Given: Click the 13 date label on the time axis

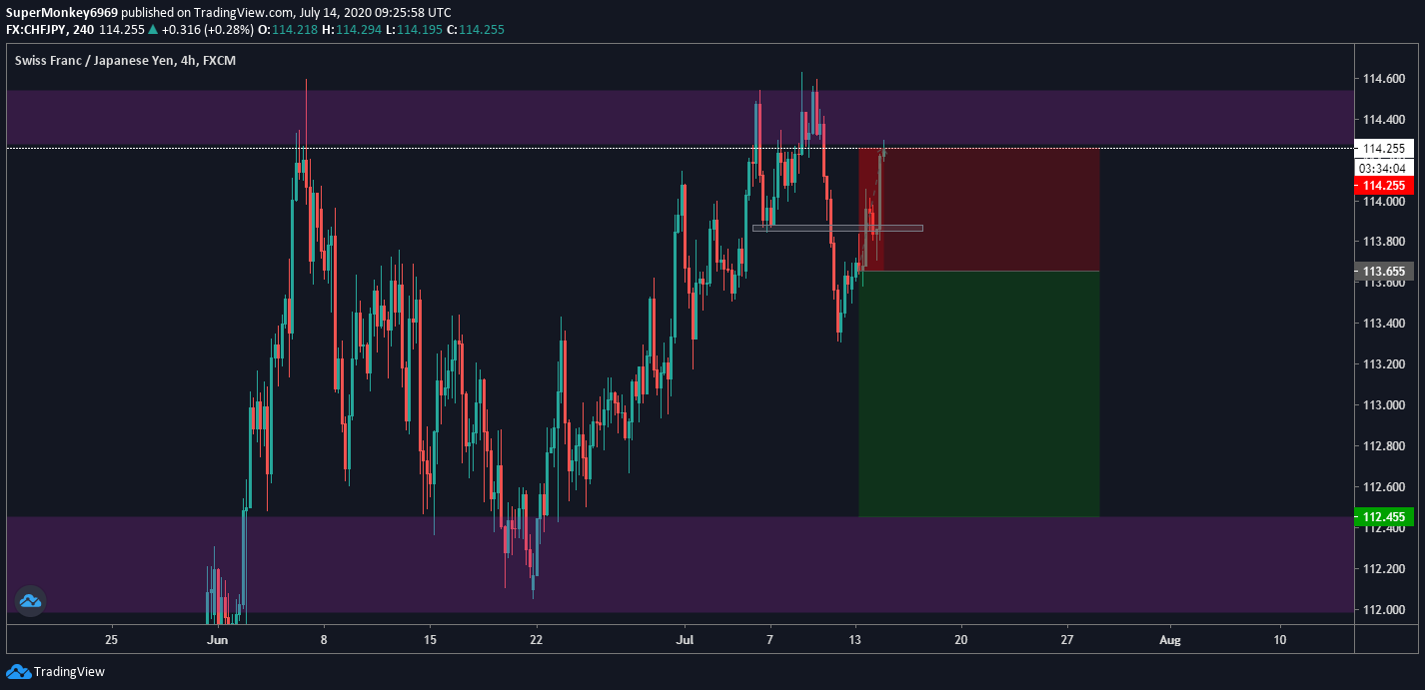Looking at the screenshot, I should (855, 639).
